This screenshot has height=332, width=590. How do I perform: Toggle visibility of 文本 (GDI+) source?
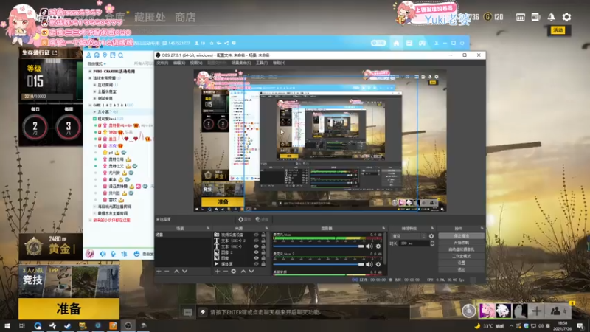click(x=256, y=246)
